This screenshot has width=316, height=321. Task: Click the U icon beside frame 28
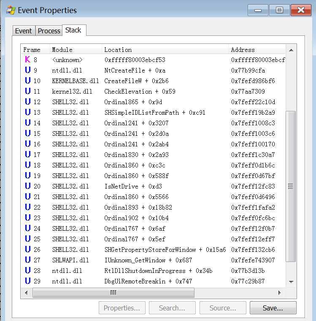pos(28,270)
